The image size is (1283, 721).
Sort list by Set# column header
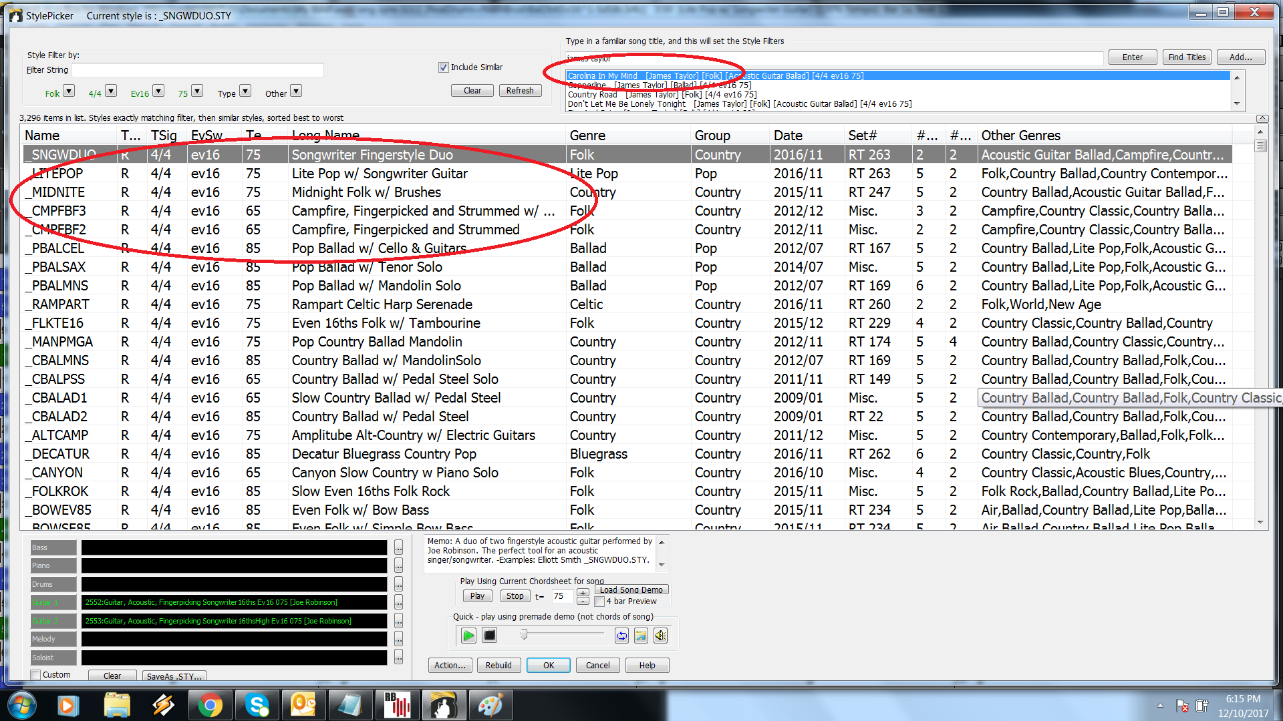click(878, 136)
